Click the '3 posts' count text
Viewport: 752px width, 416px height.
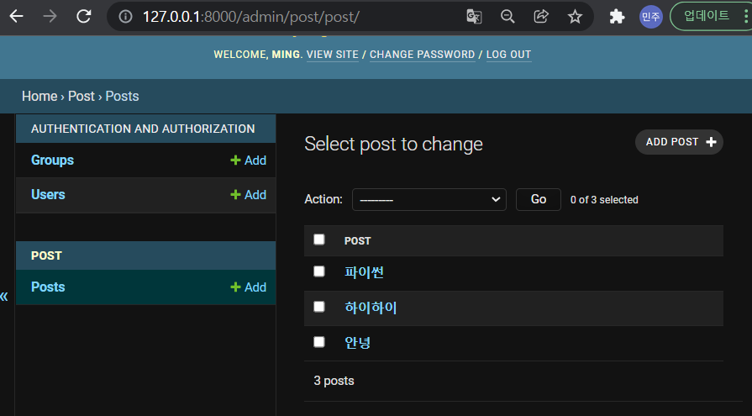(334, 381)
